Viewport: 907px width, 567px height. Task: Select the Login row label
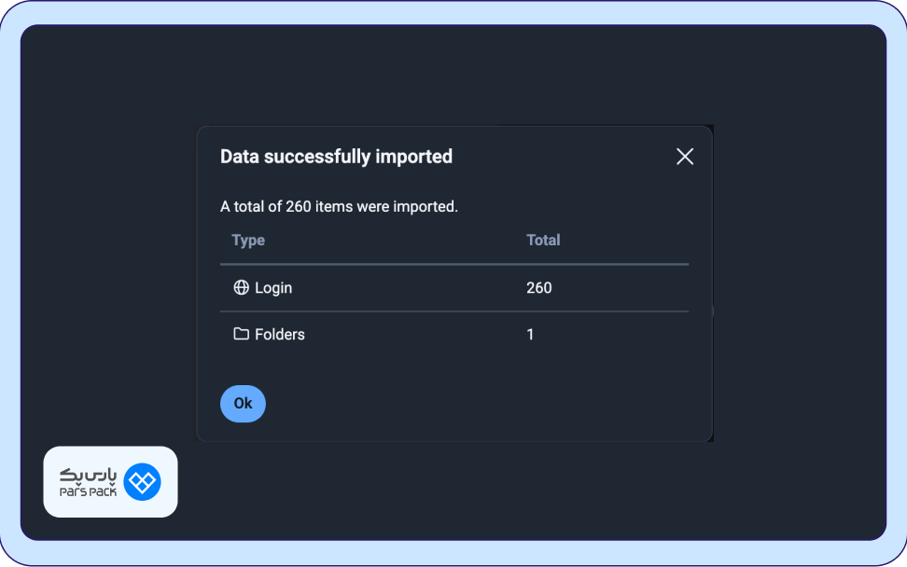[273, 288]
